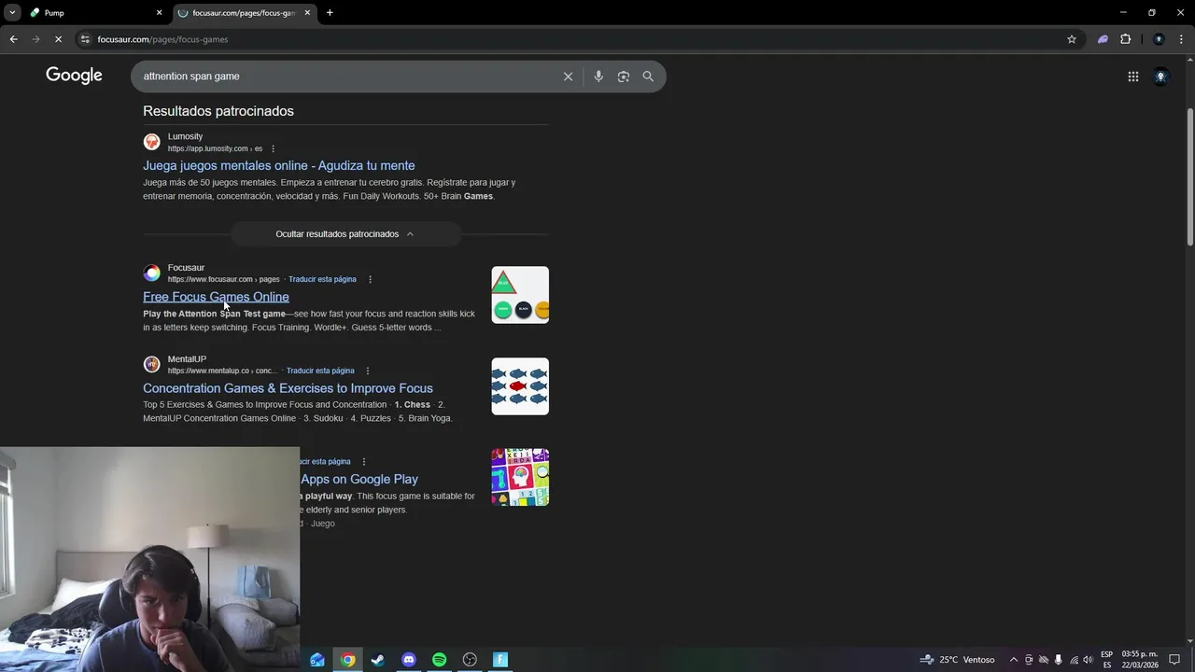This screenshot has height=672, width=1195.
Task: Open the new tab plus button
Action: tap(330, 13)
